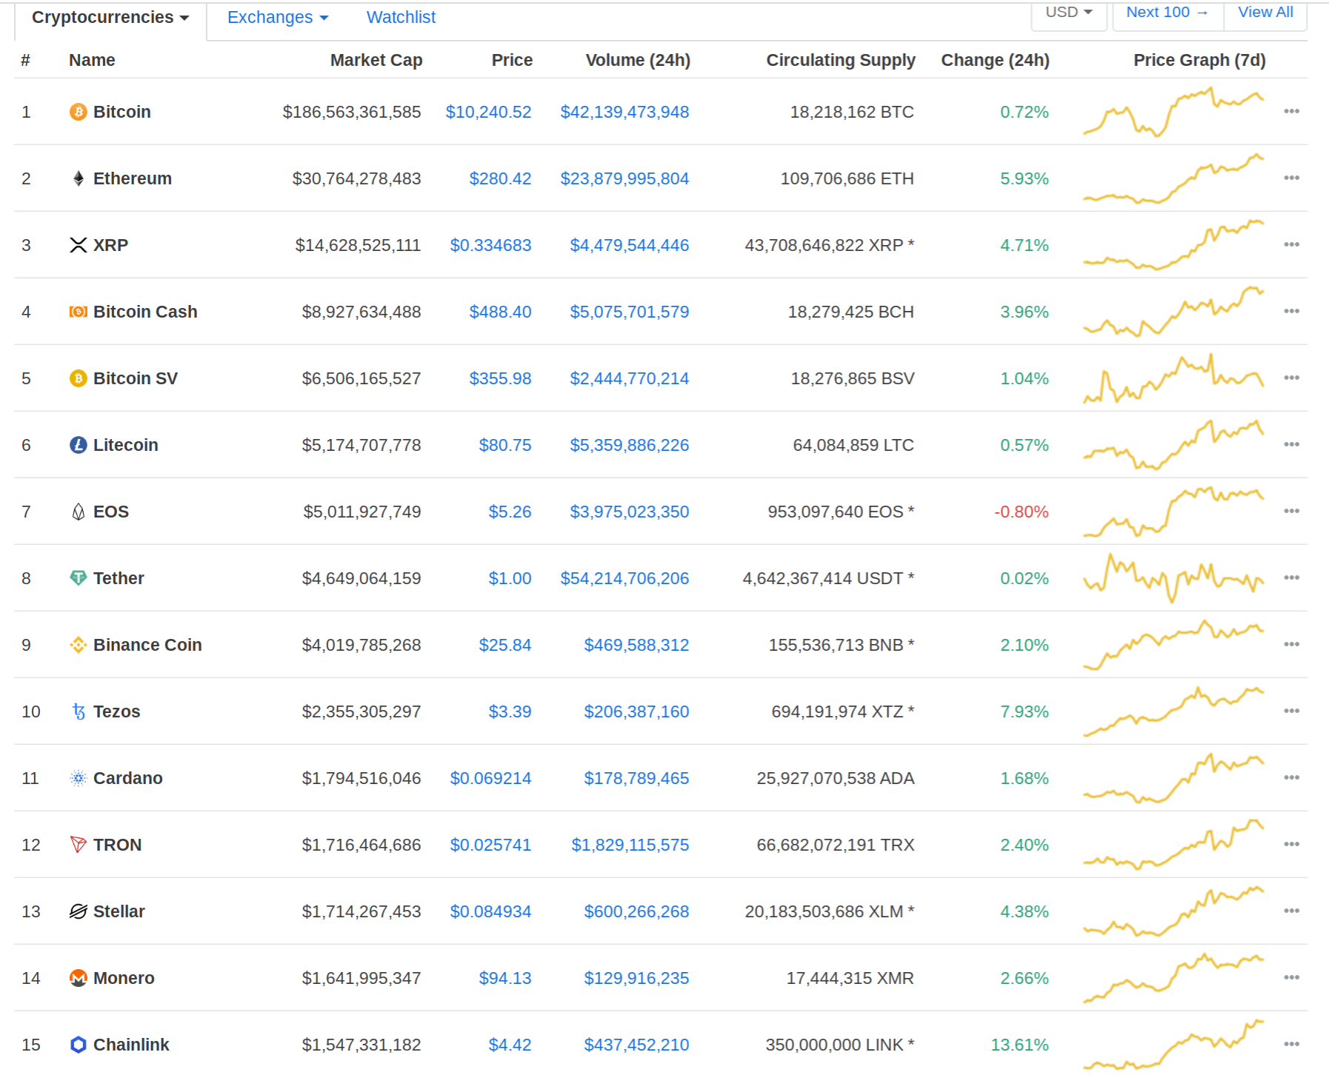
Task: Expand the Exchanges dropdown menu
Action: [x=278, y=18]
